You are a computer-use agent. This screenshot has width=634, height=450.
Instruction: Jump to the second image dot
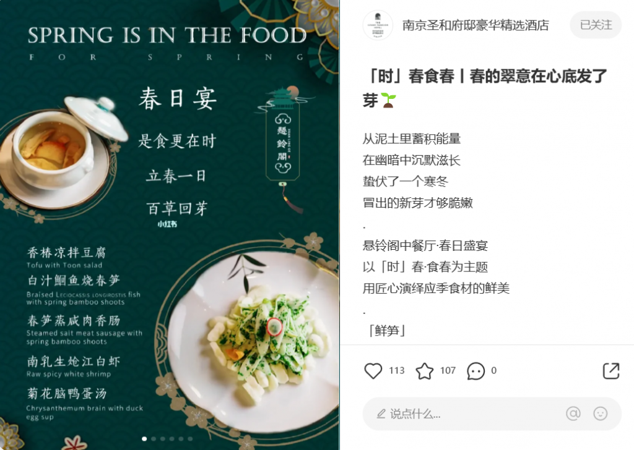pyautogui.click(x=154, y=439)
